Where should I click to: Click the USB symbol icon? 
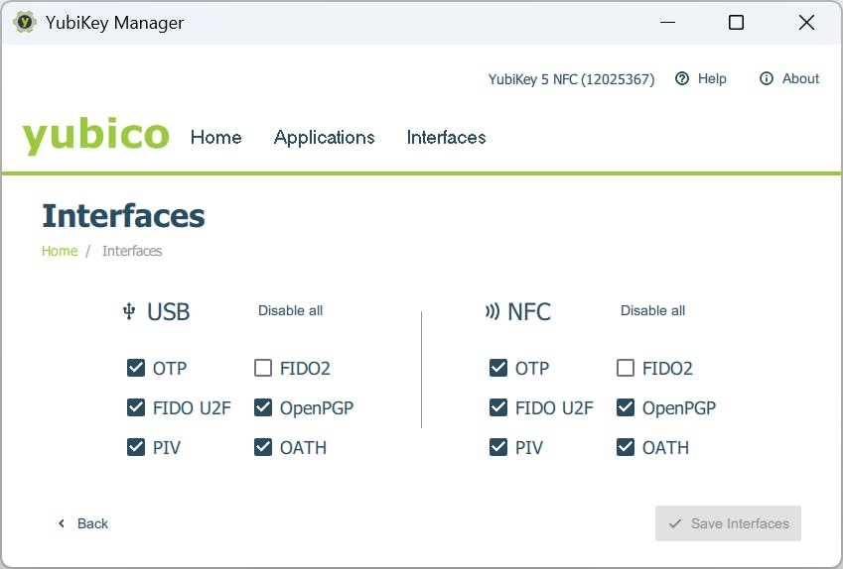pyautogui.click(x=128, y=311)
